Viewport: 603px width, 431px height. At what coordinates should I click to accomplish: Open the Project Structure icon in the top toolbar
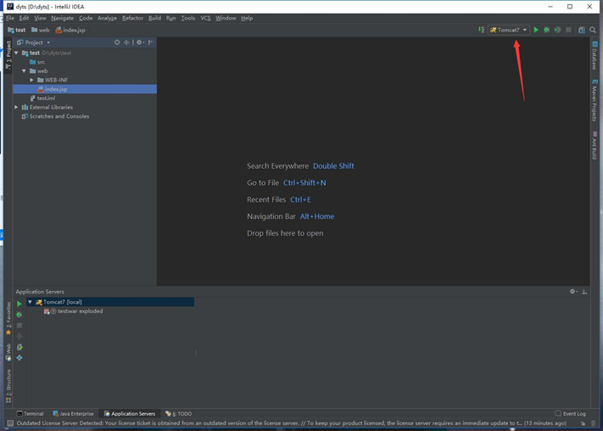point(582,30)
